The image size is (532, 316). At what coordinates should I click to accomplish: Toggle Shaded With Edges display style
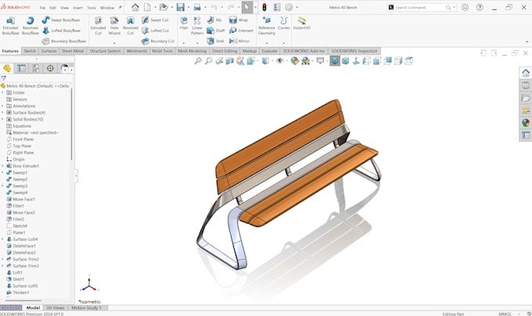(335, 61)
